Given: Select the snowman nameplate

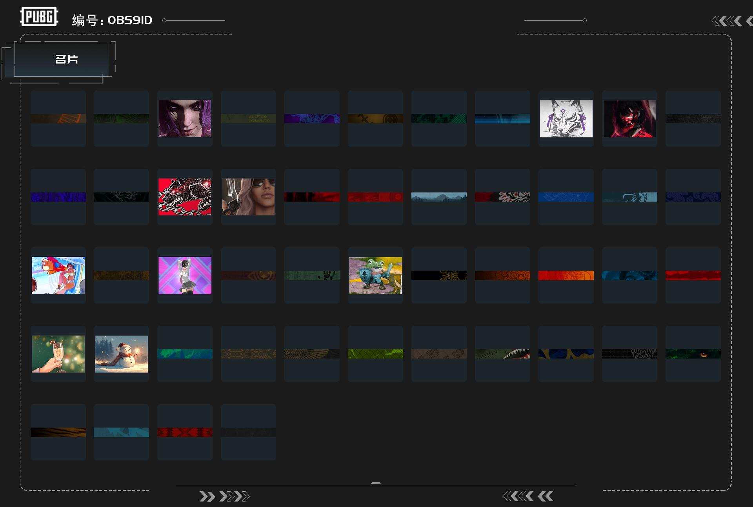Looking at the screenshot, I should pyautogui.click(x=121, y=354).
